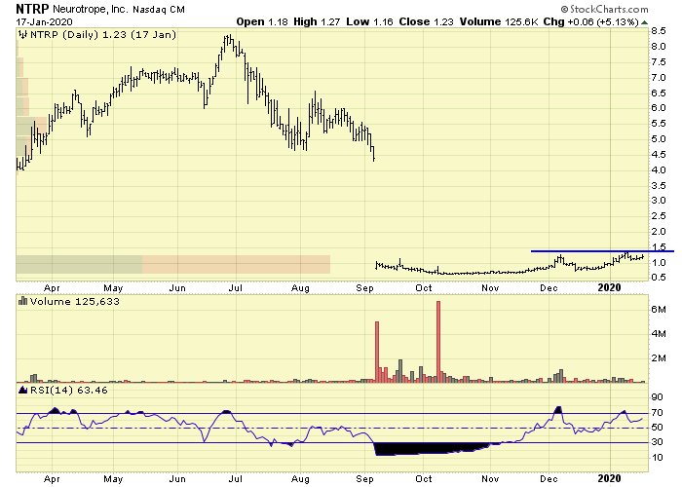Click the green up-arrow change indicator
This screenshot has width=682, height=487.
tap(644, 22)
